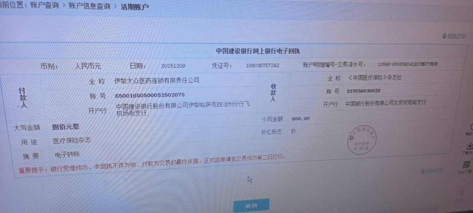The height and width of the screenshot is (213, 473).
Task: Open 账户信息查询 in the breadcrumb
Action: [89, 6]
